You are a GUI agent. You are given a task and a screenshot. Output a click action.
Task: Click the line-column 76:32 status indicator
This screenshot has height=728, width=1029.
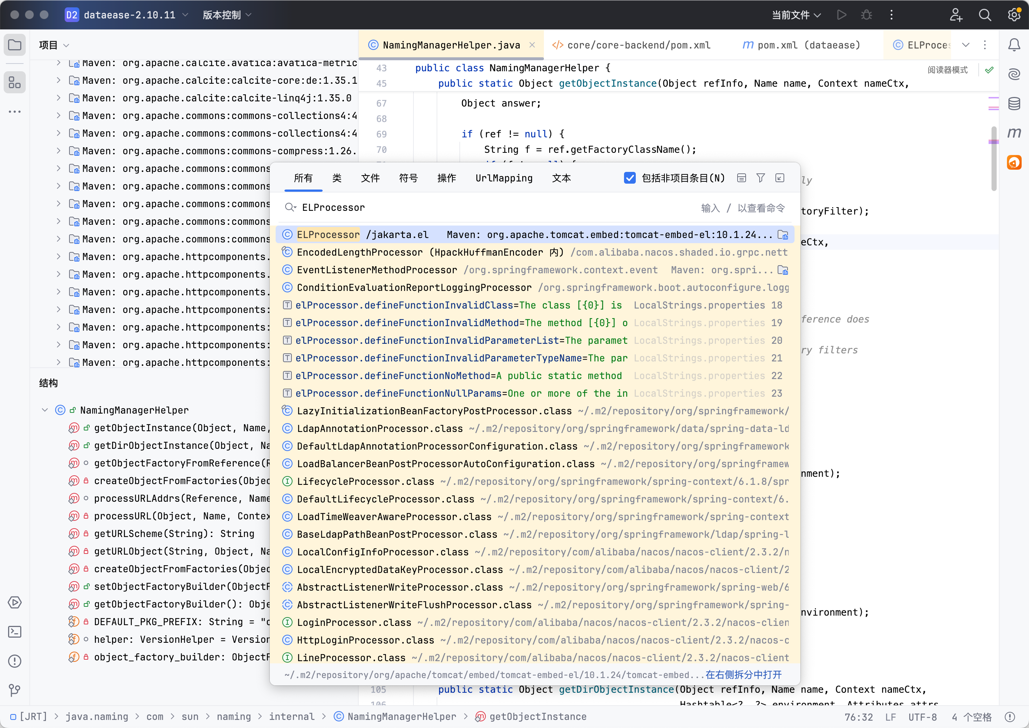[x=858, y=717]
